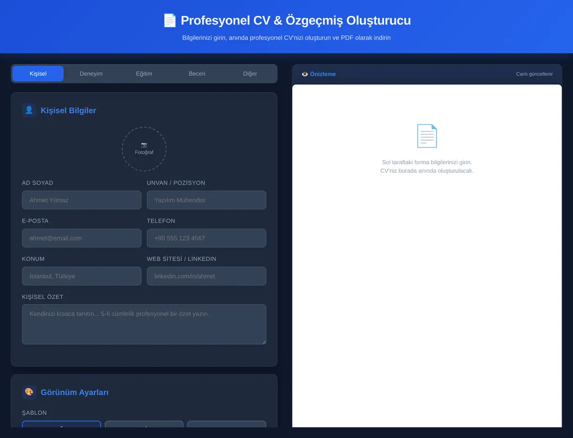Image resolution: width=573 pixels, height=438 pixels.
Task: Click the Kişisel Bilgiler heading
Action: pos(68,110)
